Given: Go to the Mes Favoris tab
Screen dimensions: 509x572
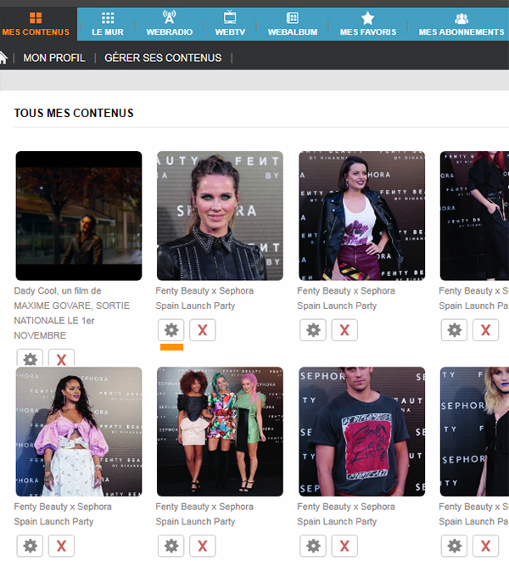Looking at the screenshot, I should point(368,24).
